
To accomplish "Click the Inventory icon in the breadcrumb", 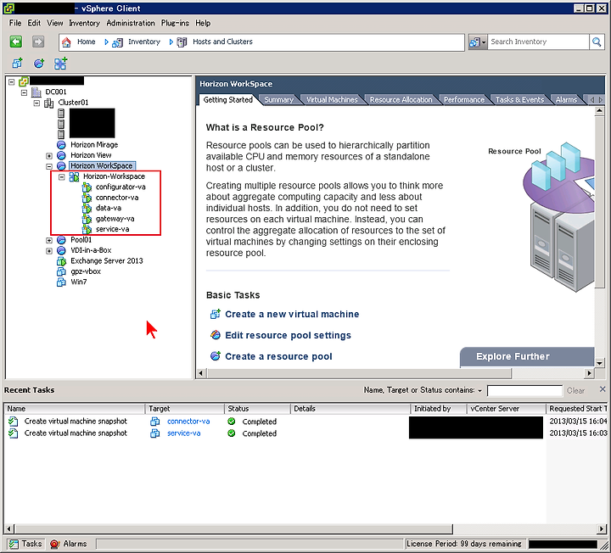I will tap(117, 42).
